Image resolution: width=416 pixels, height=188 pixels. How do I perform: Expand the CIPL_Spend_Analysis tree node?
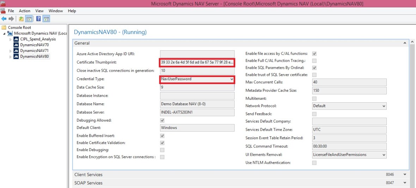[x=10, y=39]
